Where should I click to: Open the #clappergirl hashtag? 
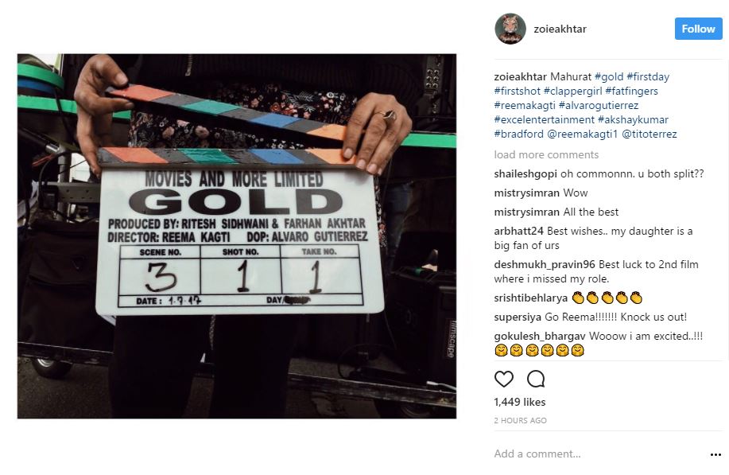(x=572, y=91)
